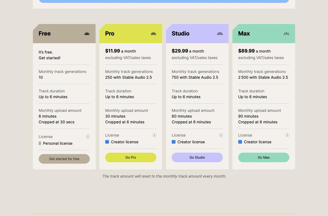Click the Max plan sparkle icon
Screen dimensions: 328x216
coord(286,34)
